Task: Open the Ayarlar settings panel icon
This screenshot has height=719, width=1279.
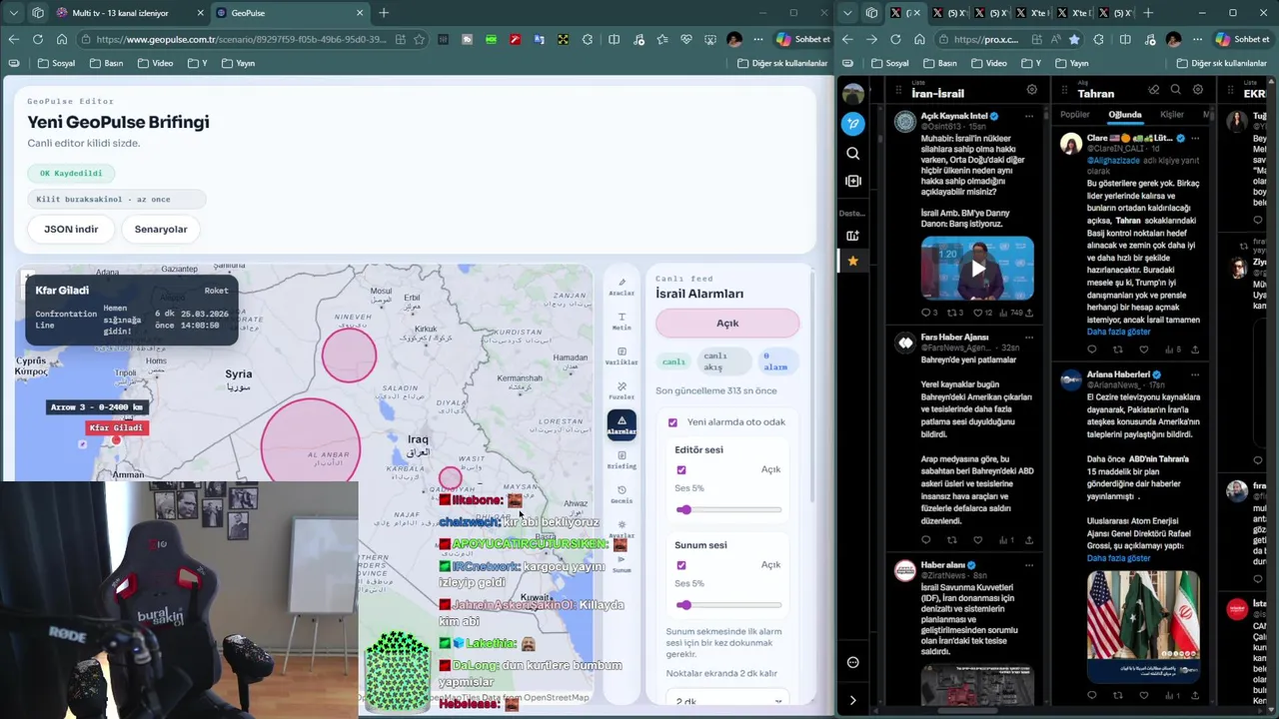Action: click(x=622, y=528)
